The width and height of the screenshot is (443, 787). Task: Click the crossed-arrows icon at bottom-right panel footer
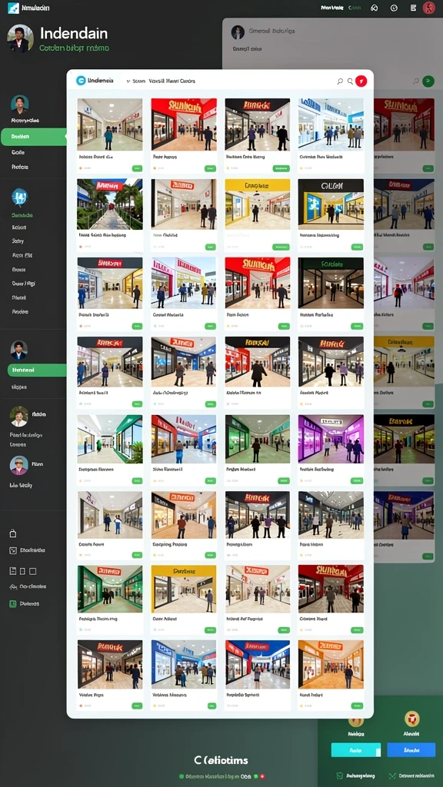pos(392,776)
